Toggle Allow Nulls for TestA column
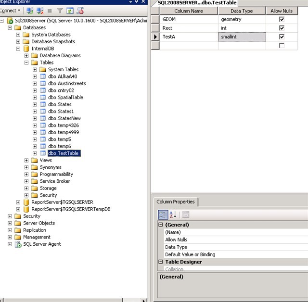This screenshot has height=302, width=308. 282,37
